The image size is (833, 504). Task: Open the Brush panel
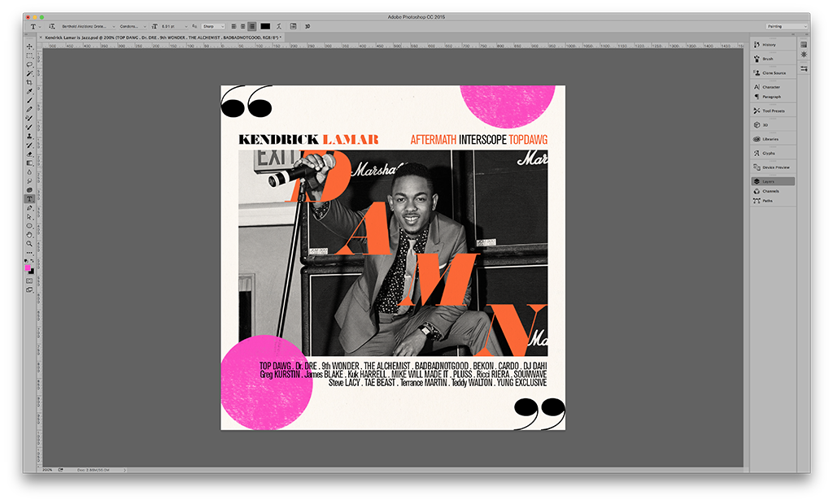(x=773, y=59)
